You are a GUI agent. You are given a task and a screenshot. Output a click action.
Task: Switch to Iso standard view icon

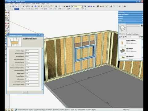coord(39,6)
